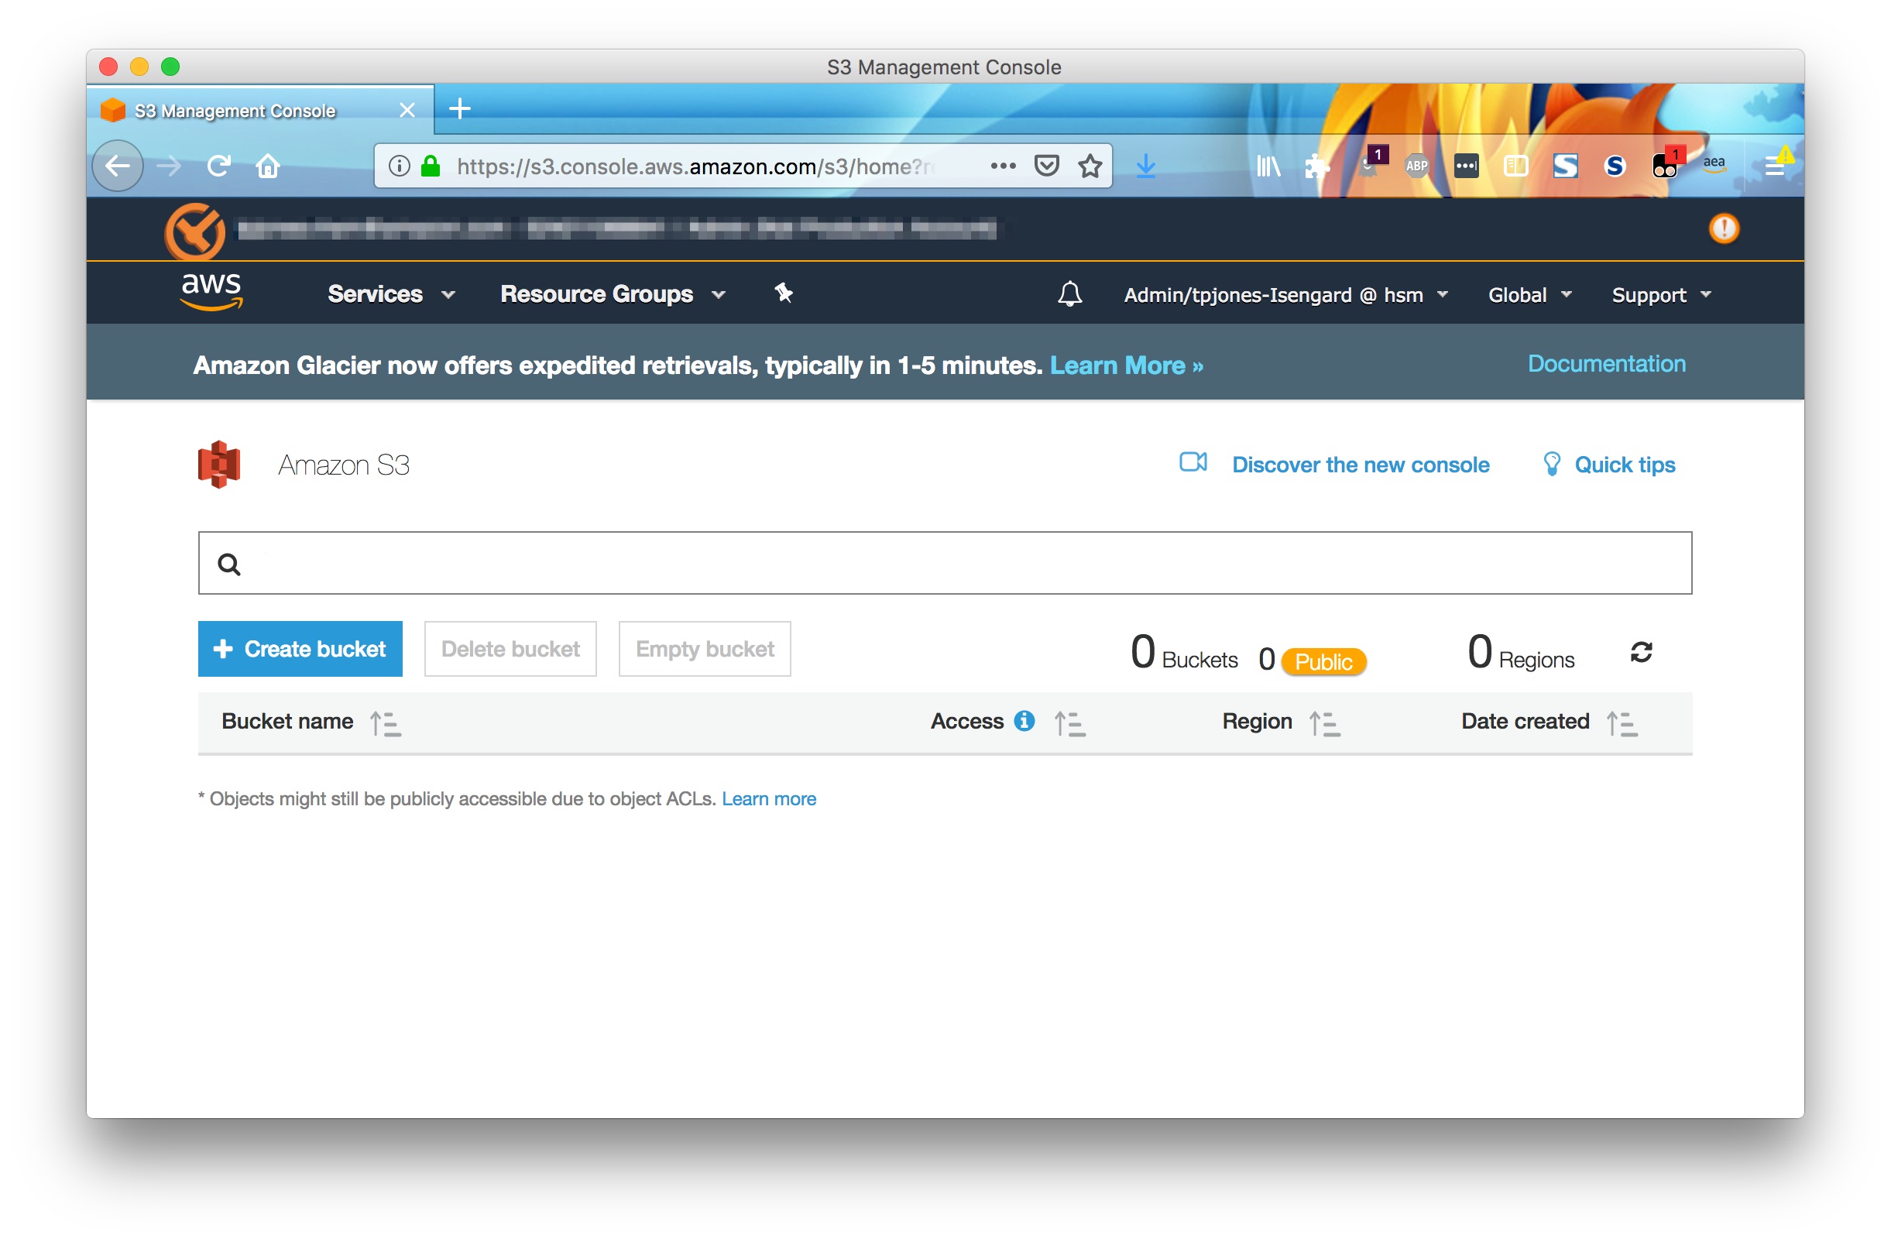Sort by Region column

pyautogui.click(x=1324, y=723)
